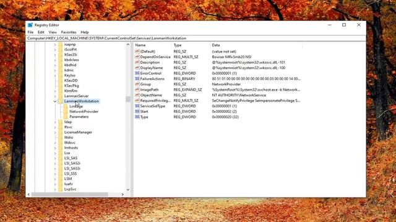396x222 pixels.
Task: Select the Linkage subkey folder icon
Action: (66, 106)
